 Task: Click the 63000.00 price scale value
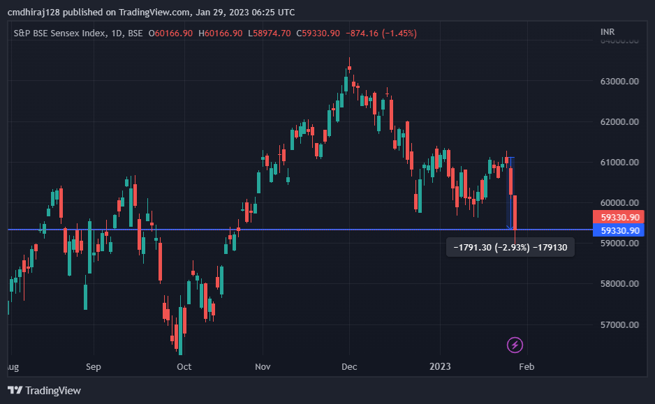pyautogui.click(x=619, y=82)
